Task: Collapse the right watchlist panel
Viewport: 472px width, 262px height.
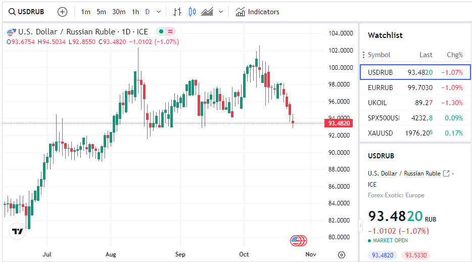Action: (x=360, y=225)
